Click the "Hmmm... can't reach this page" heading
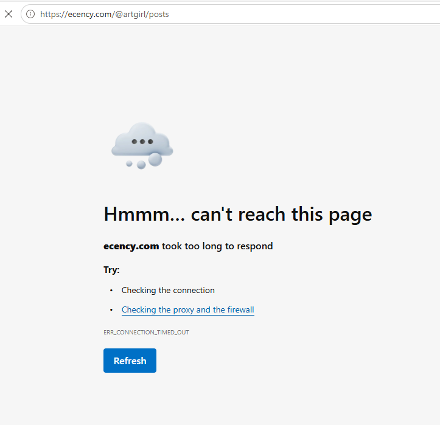Screen dimensions: 440x425 click(238, 215)
